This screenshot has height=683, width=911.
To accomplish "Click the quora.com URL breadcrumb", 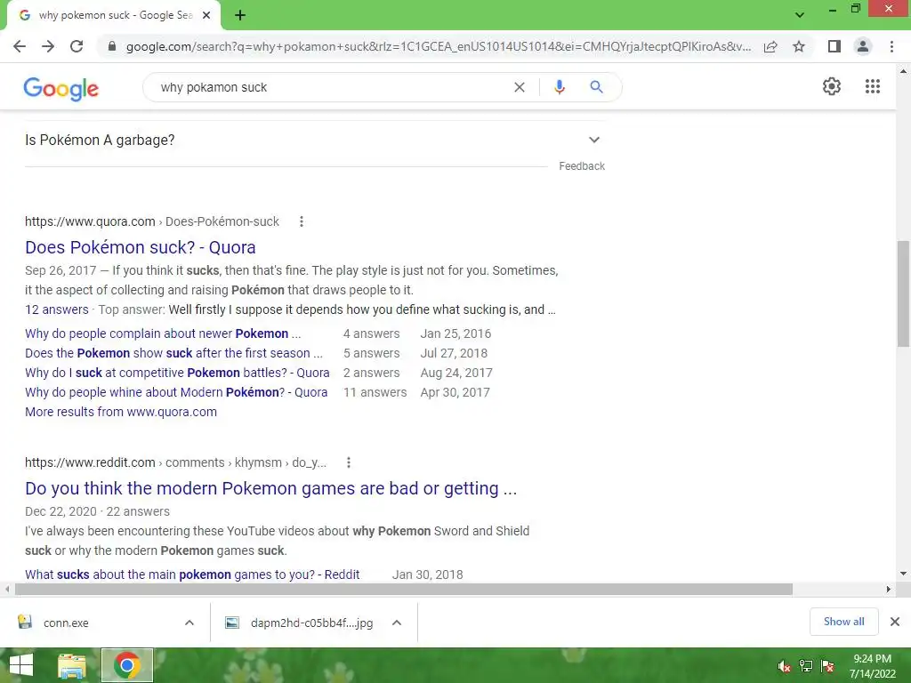I will click(151, 221).
